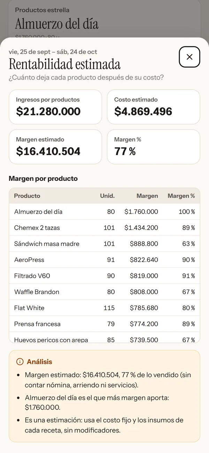This screenshot has width=209, height=453.
Task: Click the $785.680 margin value
Action: coord(144,308)
